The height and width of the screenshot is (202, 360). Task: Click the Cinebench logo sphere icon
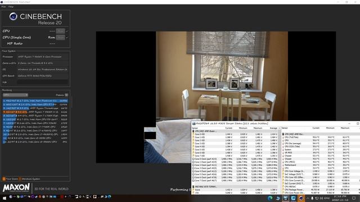point(13,16)
